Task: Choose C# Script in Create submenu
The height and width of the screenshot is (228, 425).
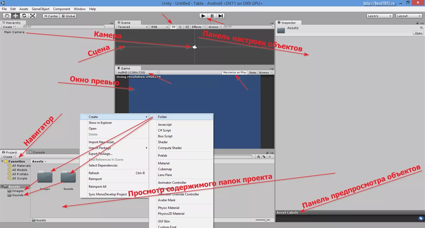Action: click(181, 130)
